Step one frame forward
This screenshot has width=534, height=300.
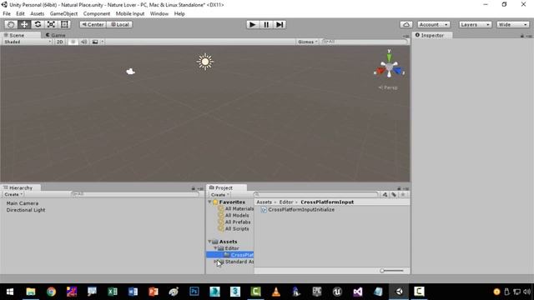(280, 24)
